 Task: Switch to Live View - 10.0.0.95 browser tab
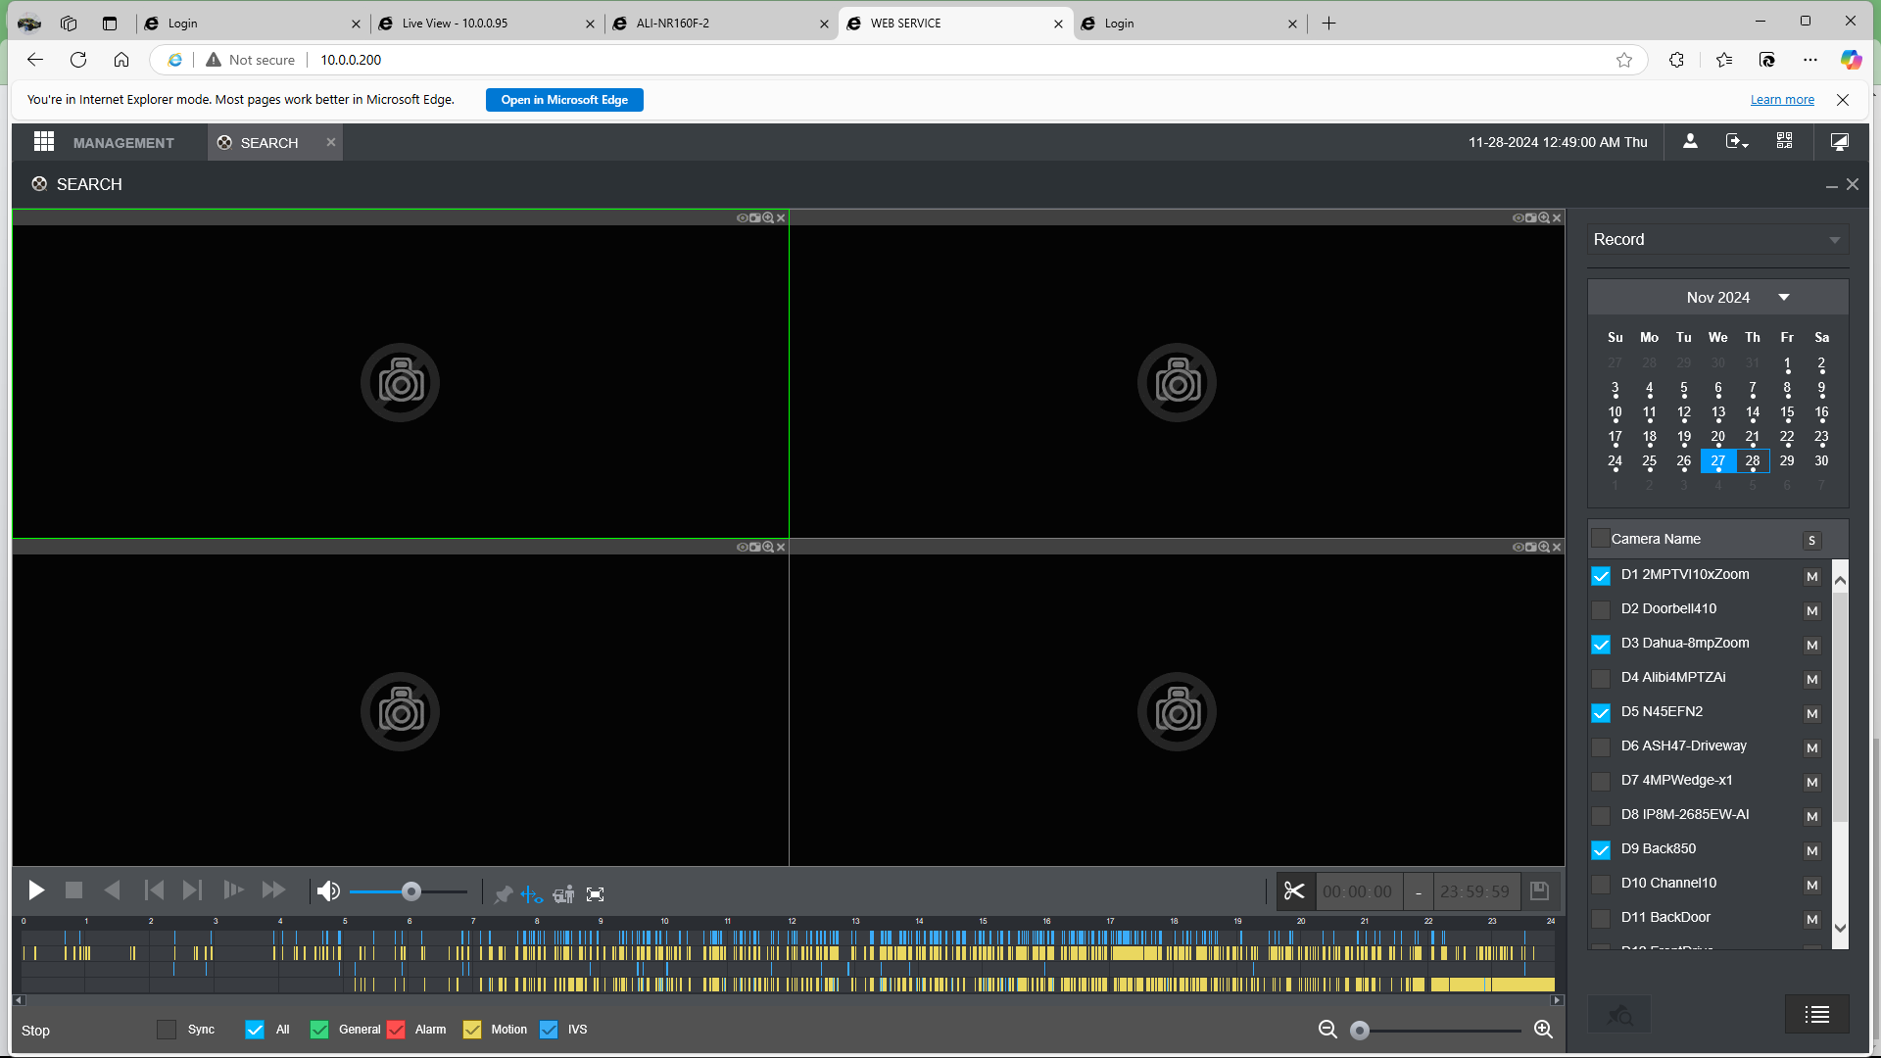click(x=486, y=24)
